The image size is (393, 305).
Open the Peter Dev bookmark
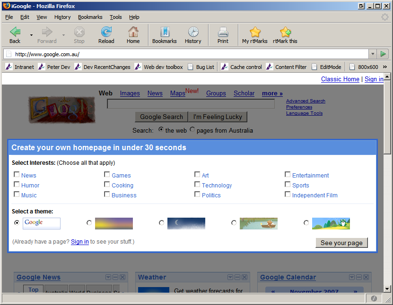click(x=54, y=67)
